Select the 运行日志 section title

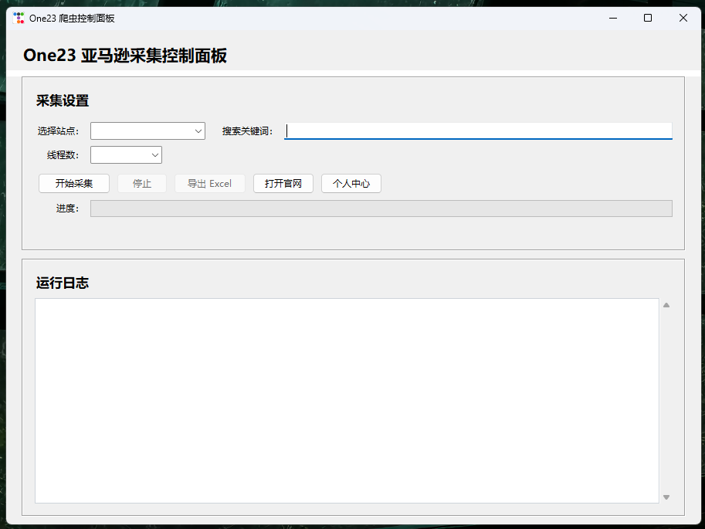(63, 283)
